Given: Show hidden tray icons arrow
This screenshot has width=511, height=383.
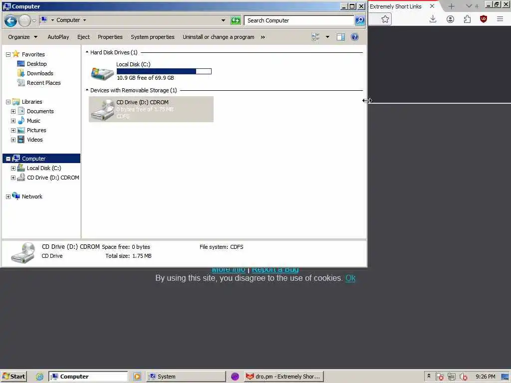Looking at the screenshot, I should click(x=429, y=376).
